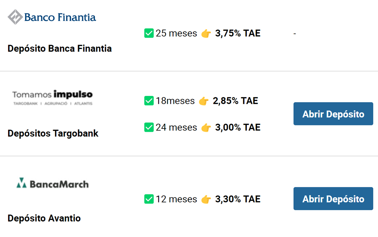Viewport: 378px width, 237px height.
Task: Select the Depósito Avantio title
Action: tap(44, 218)
